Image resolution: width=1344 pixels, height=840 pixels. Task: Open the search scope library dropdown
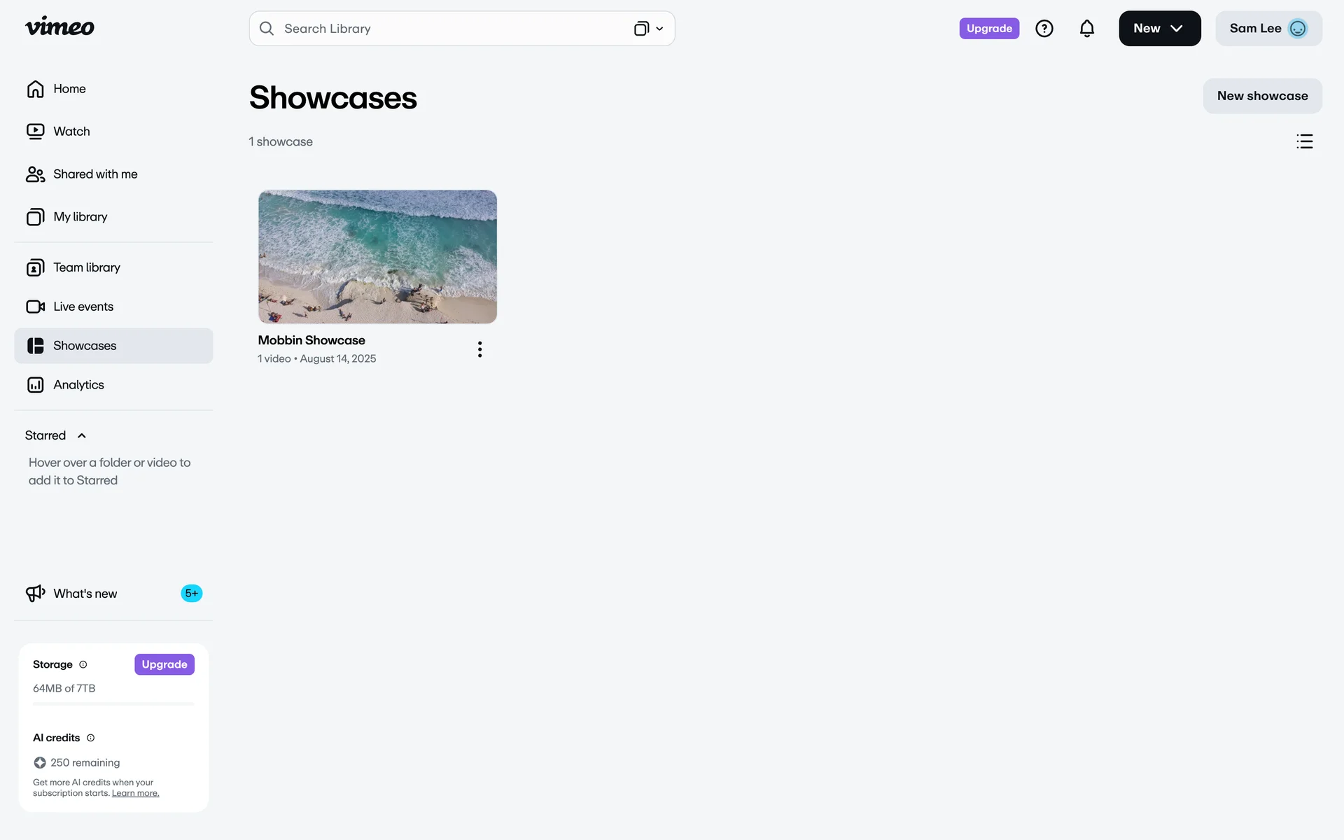point(649,29)
